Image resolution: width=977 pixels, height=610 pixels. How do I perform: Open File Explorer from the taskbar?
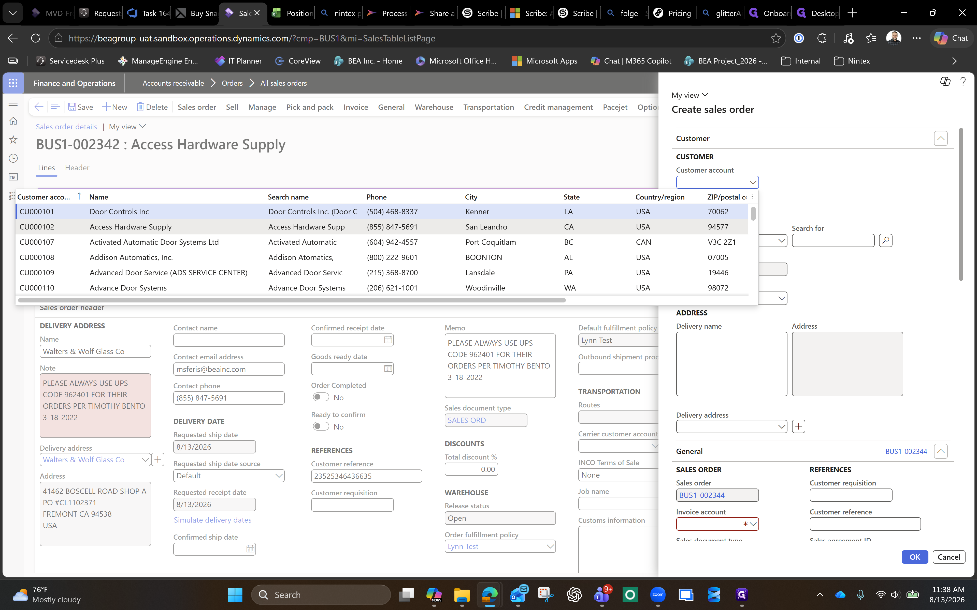tap(462, 595)
